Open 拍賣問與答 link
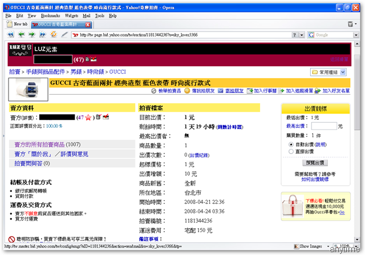365x255 pixels. click(28, 164)
